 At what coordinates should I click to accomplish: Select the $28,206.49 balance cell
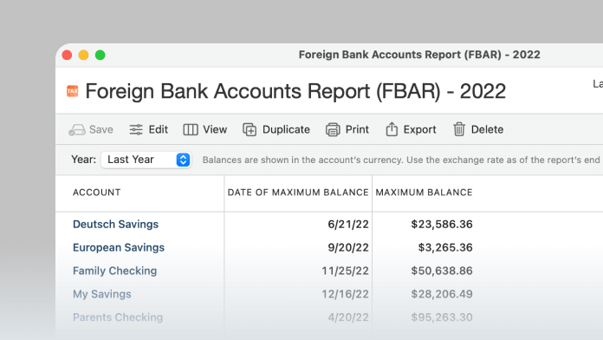(x=442, y=294)
